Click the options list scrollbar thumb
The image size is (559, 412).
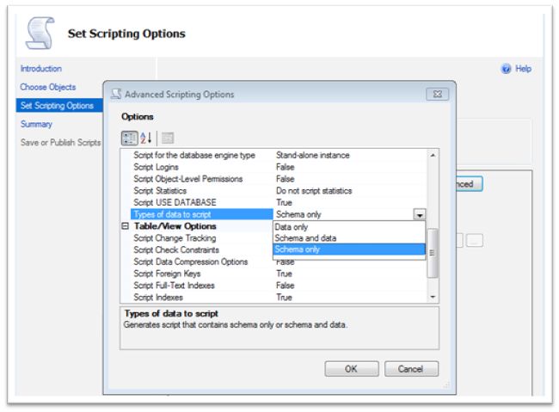(x=433, y=253)
